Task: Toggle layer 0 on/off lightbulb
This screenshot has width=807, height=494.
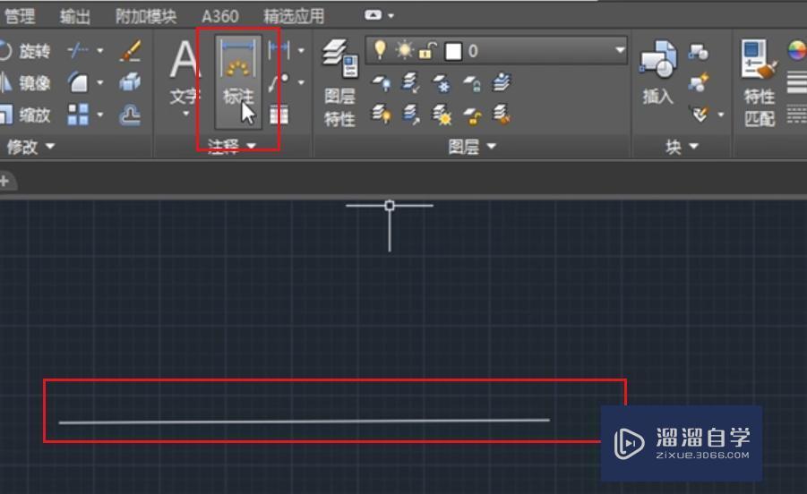Action: pyautogui.click(x=380, y=50)
